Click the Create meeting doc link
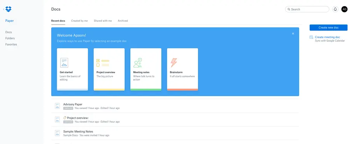350x144 pixels. (x=327, y=37)
